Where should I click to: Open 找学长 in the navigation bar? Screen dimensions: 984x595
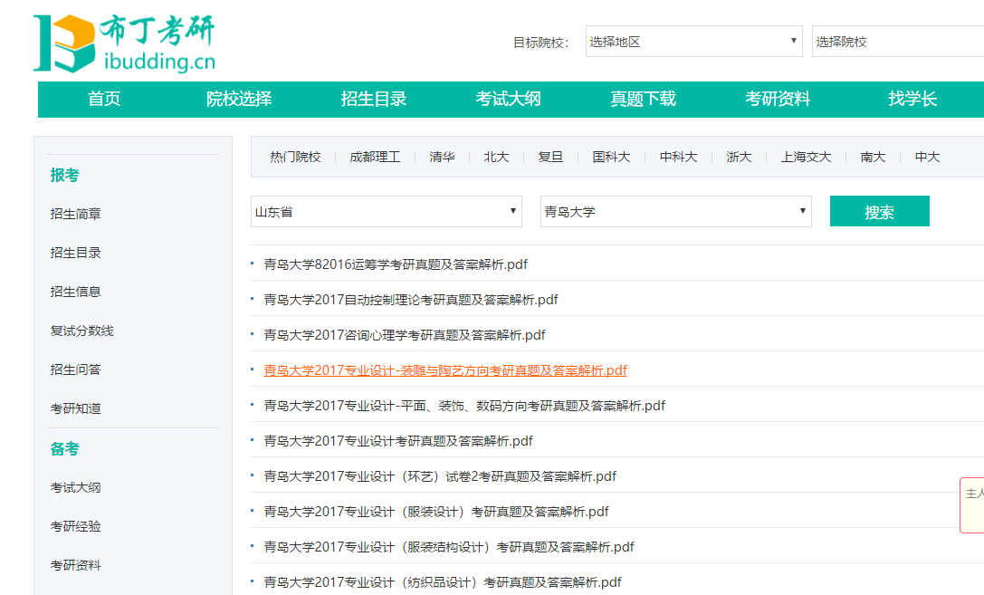(x=912, y=100)
